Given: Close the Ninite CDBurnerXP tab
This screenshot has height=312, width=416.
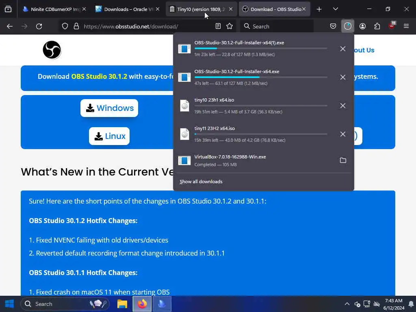Looking at the screenshot, I should pos(84,9).
